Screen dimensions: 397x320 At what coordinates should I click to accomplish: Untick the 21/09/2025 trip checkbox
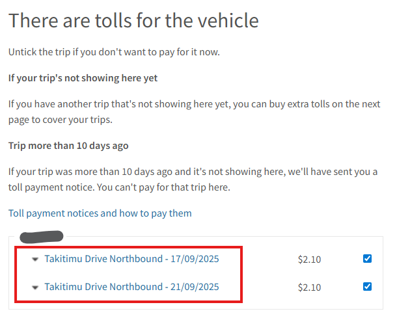point(368,286)
